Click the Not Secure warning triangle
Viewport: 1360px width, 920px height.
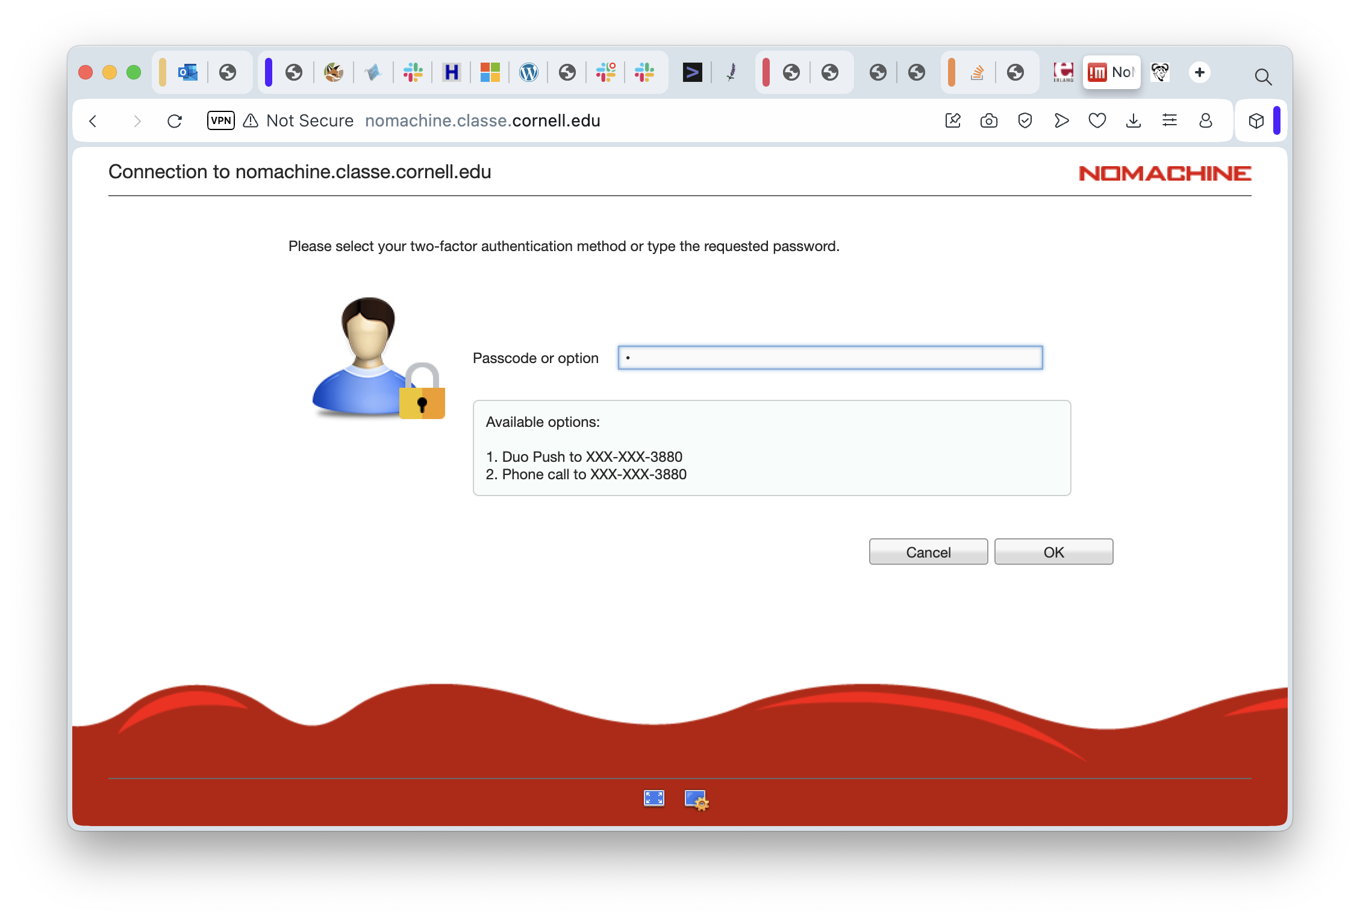[x=251, y=121]
